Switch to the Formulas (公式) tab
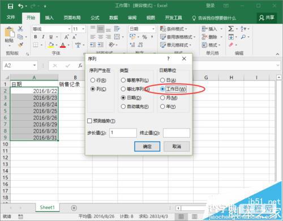283x221 pixels. [95, 18]
